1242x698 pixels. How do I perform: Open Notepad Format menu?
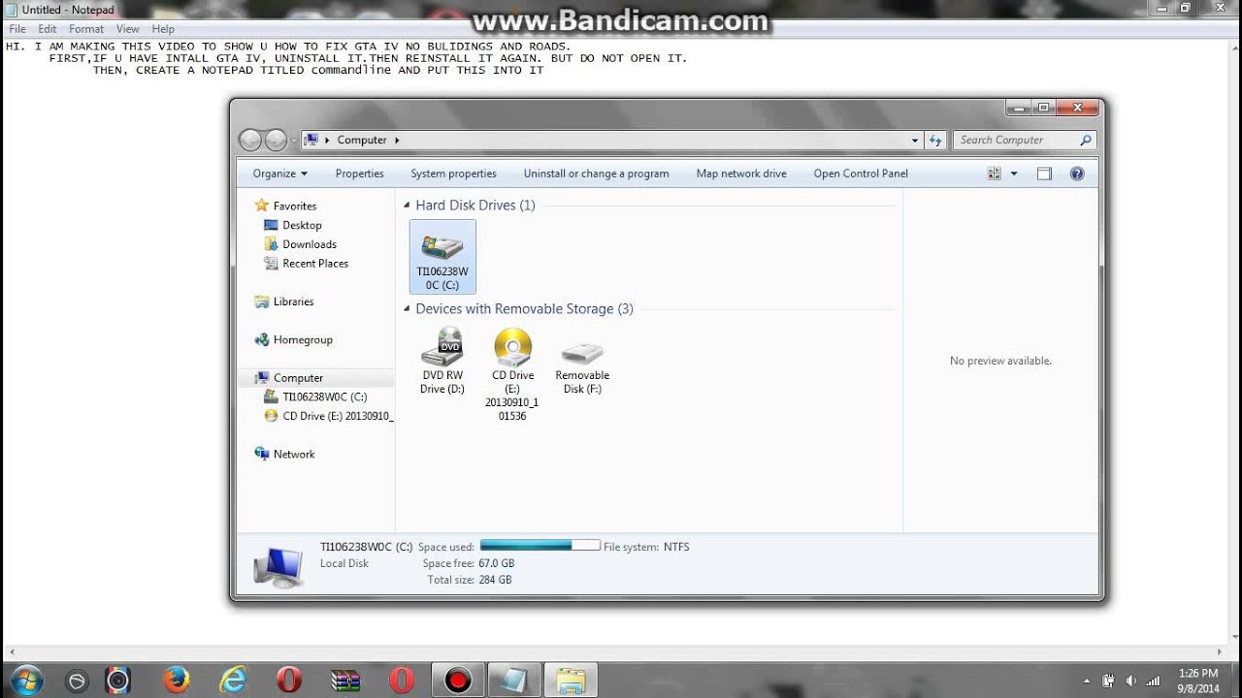[x=86, y=29]
